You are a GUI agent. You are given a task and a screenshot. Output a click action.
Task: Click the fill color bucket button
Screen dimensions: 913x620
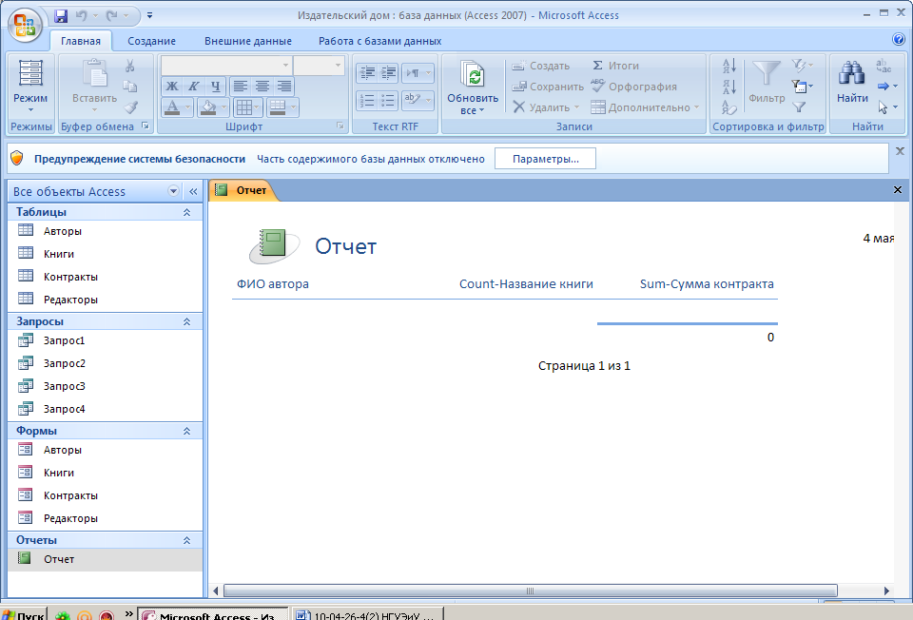(x=208, y=107)
